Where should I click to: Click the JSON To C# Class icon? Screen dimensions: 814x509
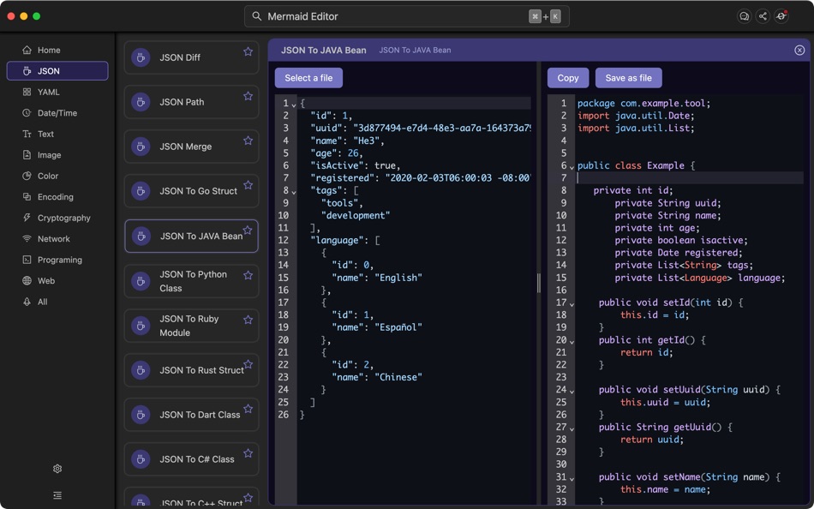point(141,459)
